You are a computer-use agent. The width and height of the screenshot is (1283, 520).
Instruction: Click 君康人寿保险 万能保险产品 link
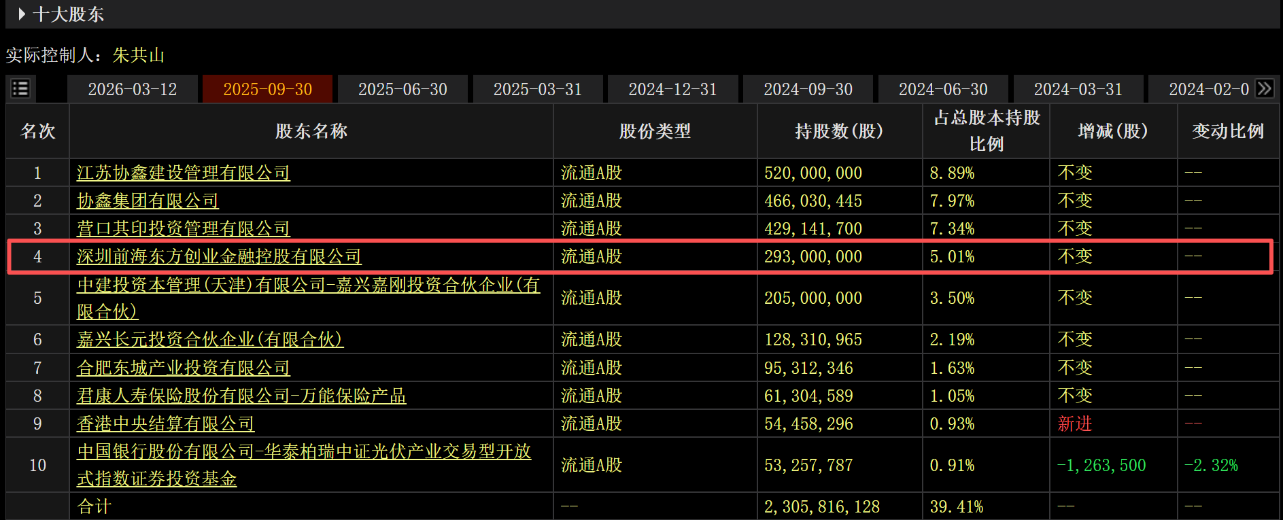point(241,396)
